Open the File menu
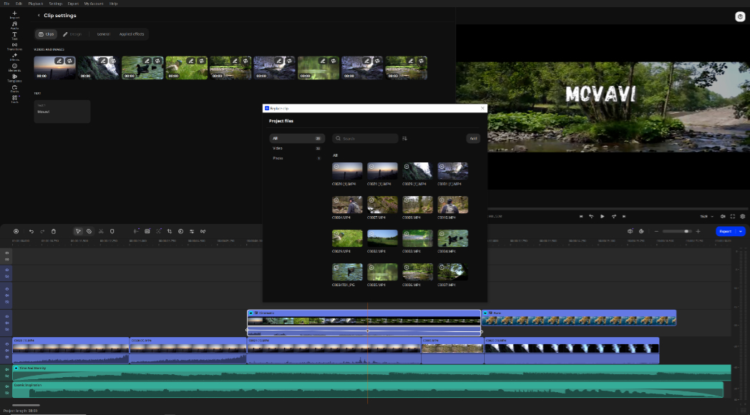This screenshot has width=750, height=415. [x=6, y=4]
